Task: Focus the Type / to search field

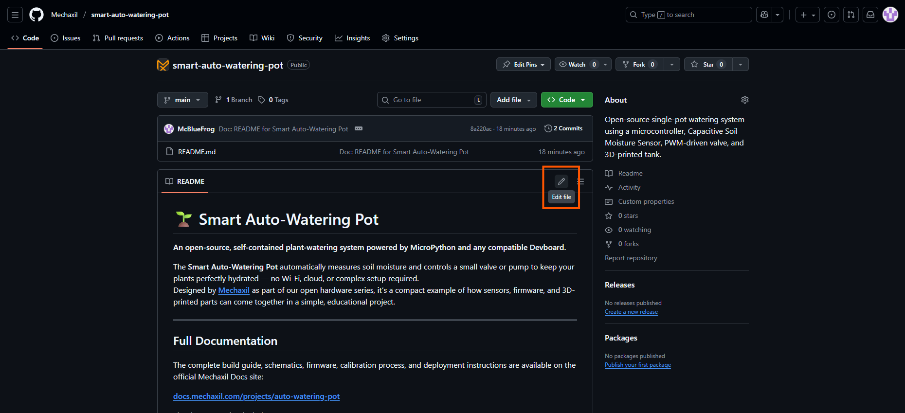Action: point(688,15)
